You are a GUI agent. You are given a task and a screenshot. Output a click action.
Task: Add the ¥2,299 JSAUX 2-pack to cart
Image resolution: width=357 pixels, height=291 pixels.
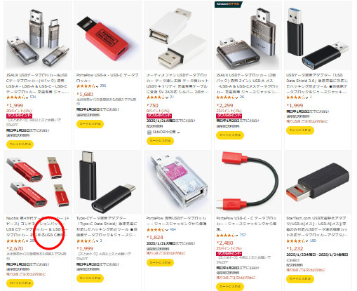pos(230,135)
